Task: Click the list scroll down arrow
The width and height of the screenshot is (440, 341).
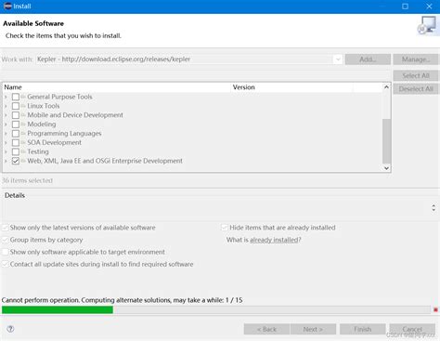Action: click(386, 168)
